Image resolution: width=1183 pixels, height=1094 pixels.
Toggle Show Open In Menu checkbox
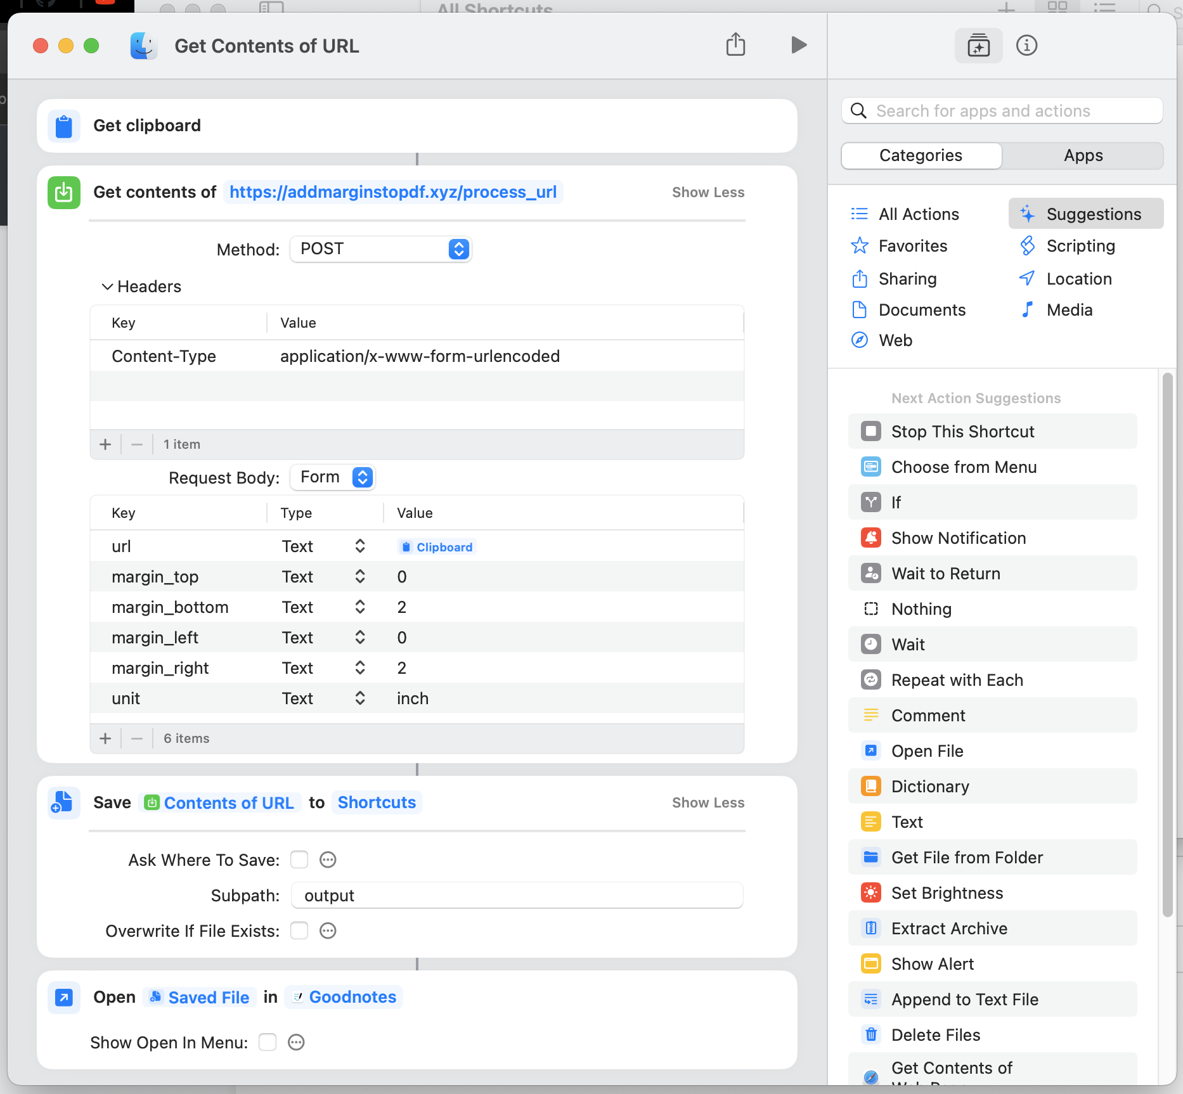(x=268, y=1042)
